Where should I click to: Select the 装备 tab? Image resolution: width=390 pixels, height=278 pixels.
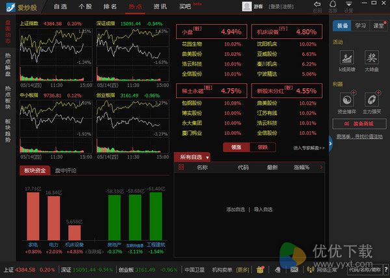point(343,26)
